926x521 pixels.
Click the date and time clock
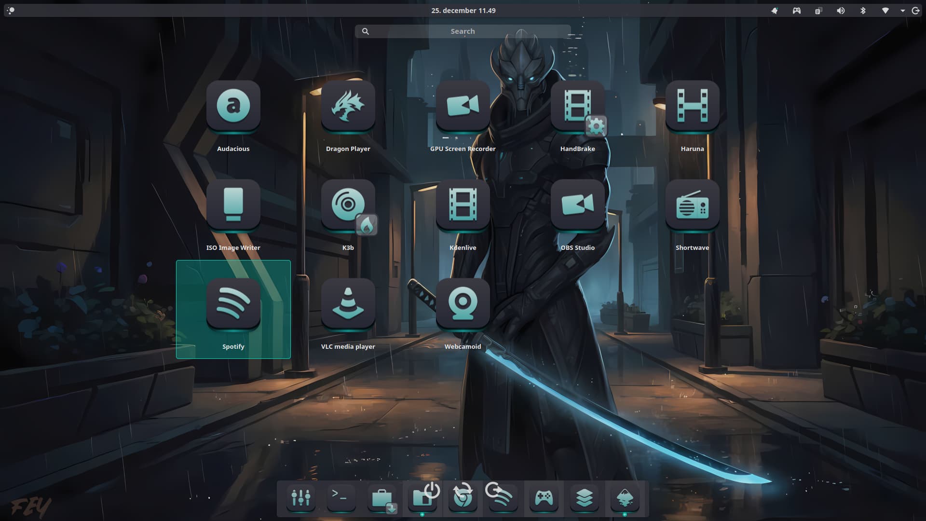[x=463, y=11]
